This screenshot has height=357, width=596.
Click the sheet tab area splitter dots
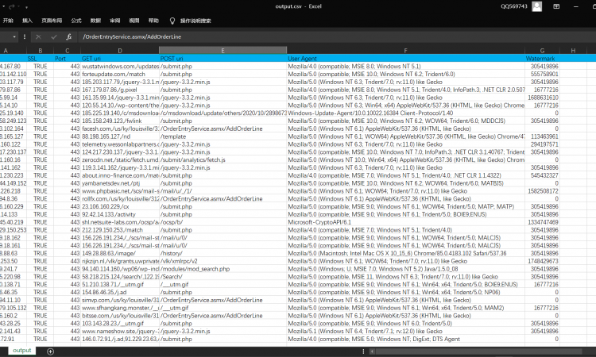tap(363, 351)
